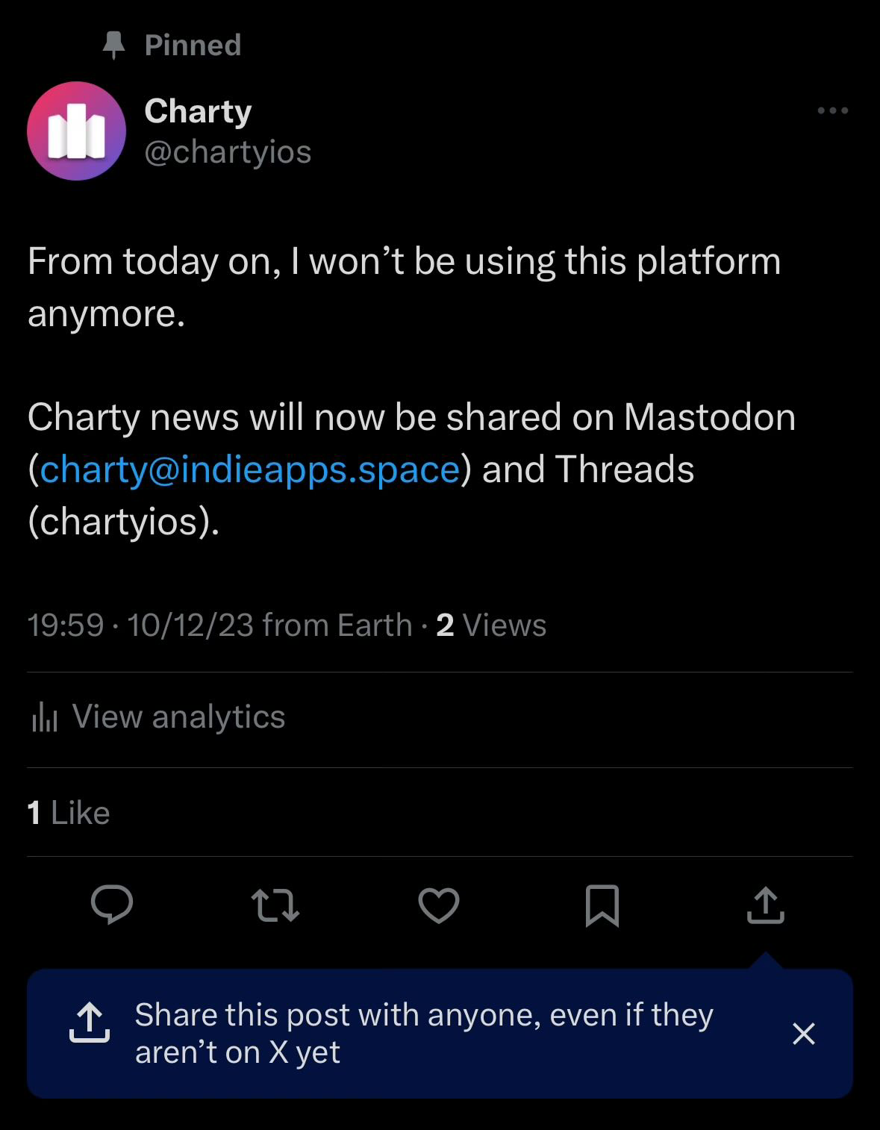Click the analytics bar chart icon
This screenshot has height=1130, width=880.
tap(45, 718)
